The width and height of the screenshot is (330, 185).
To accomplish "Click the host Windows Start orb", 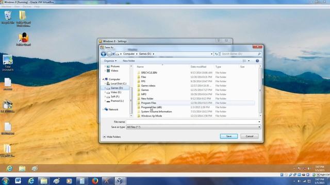I will (x=5, y=181).
